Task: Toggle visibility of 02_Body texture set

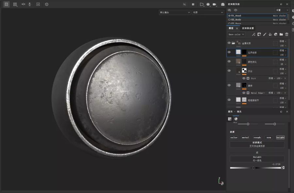Action: pos(229,20)
